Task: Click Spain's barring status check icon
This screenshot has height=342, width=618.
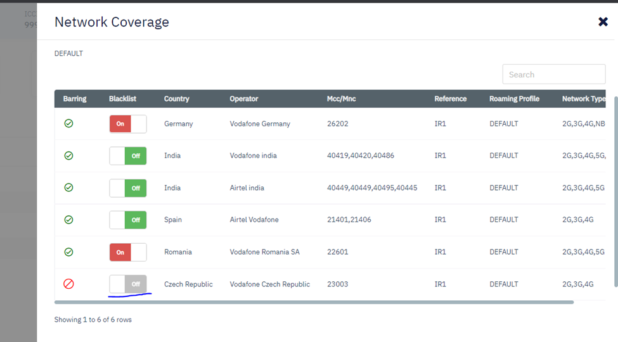Action: pos(68,220)
